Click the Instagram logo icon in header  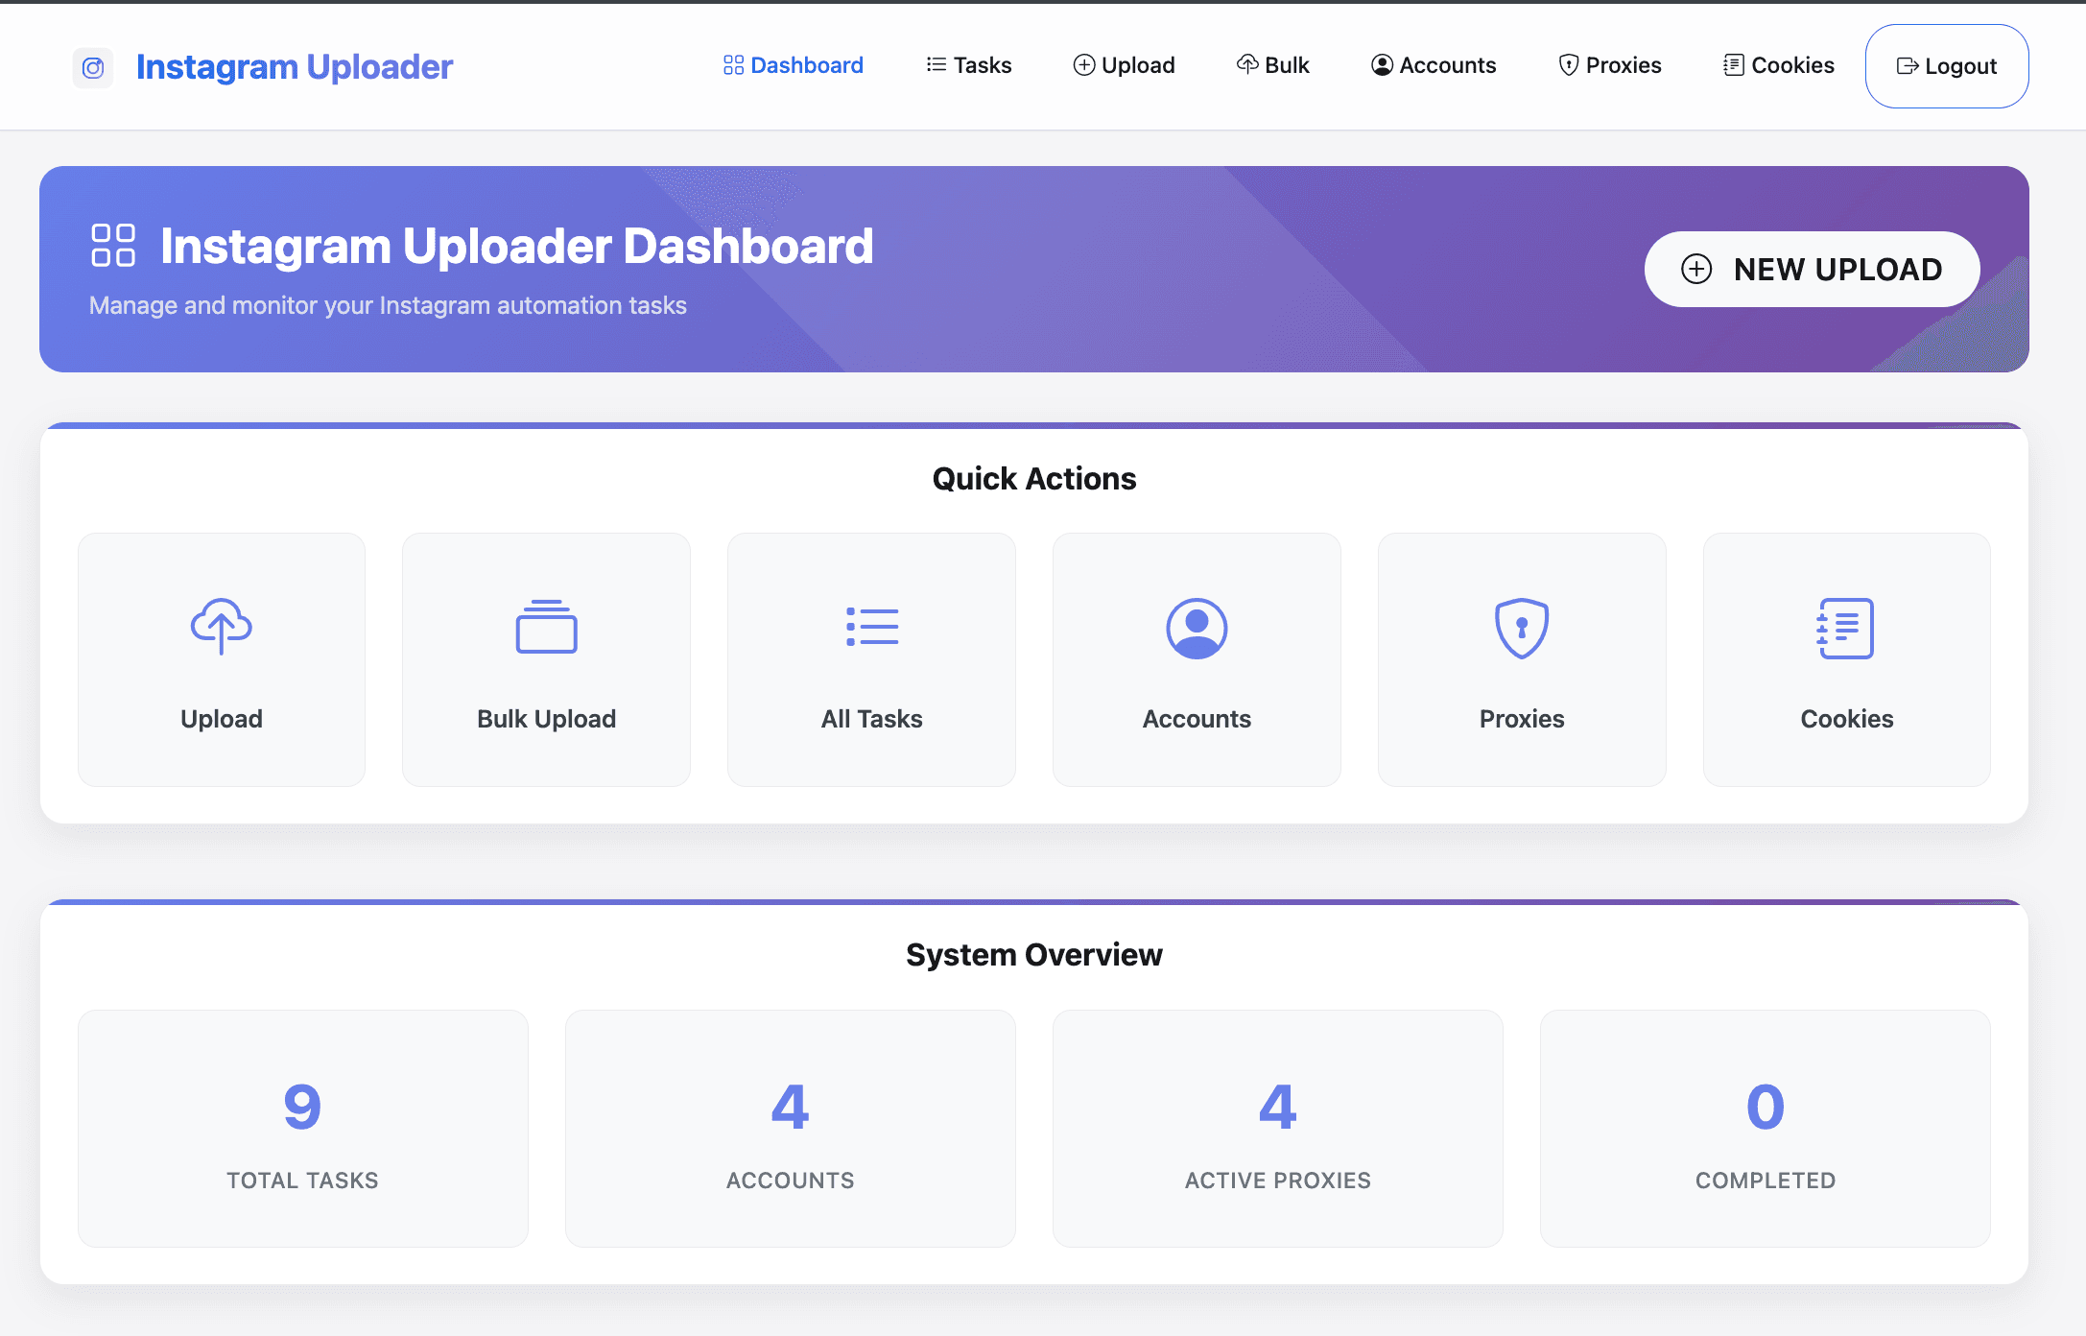(x=93, y=67)
